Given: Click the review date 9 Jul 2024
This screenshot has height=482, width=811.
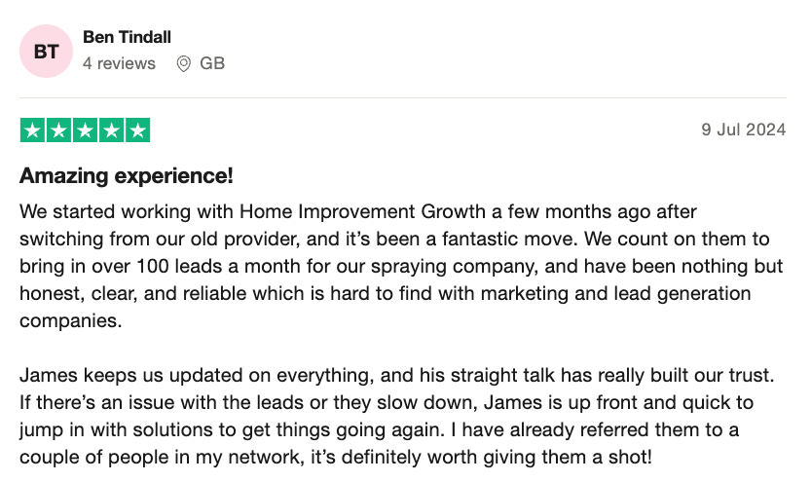Looking at the screenshot, I should click(743, 130).
